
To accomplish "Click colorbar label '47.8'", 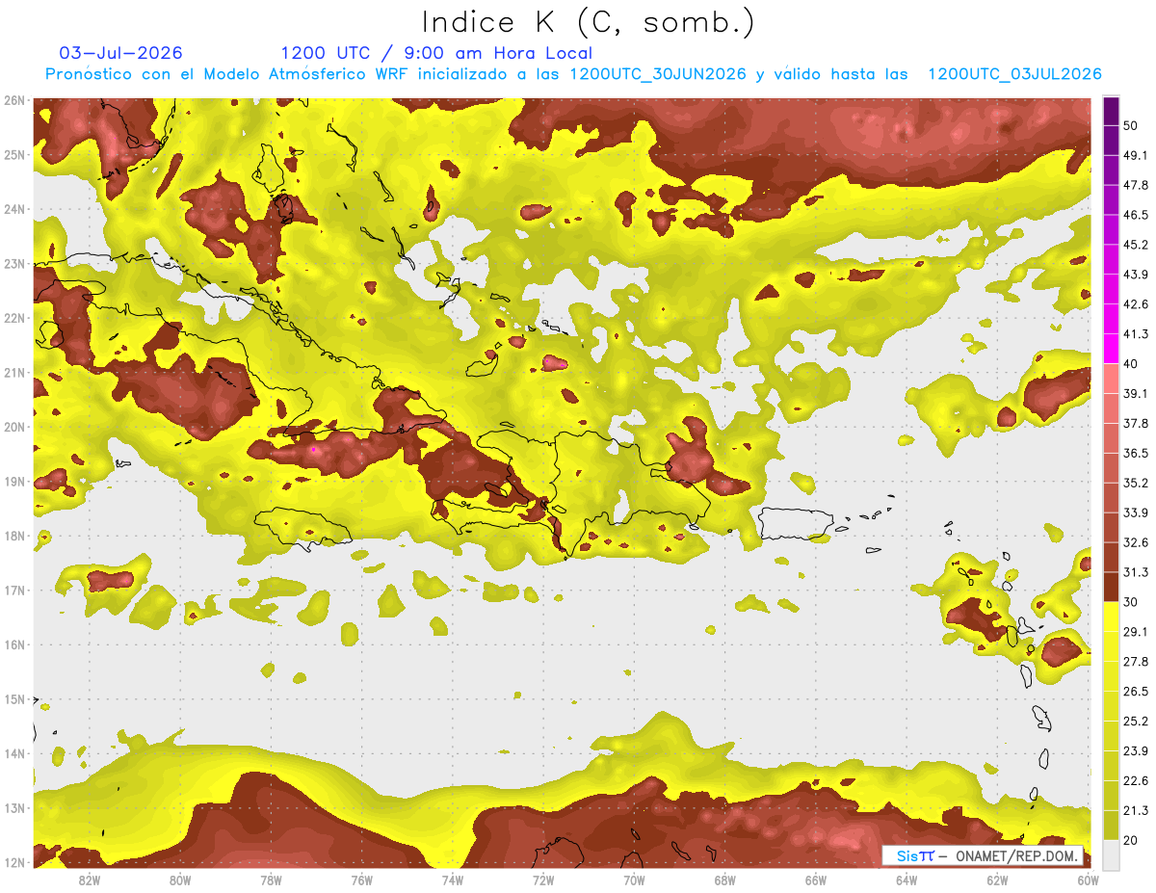I will 1136,184.
